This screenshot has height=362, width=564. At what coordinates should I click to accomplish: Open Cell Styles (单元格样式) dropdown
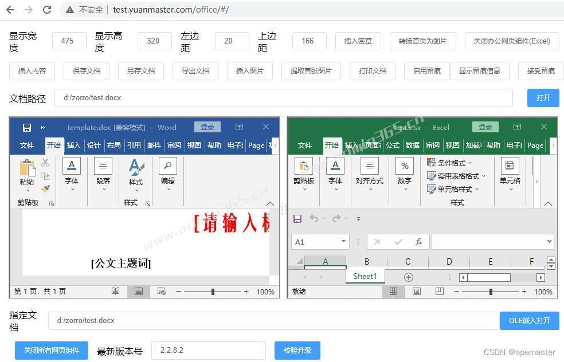pyautogui.click(x=452, y=188)
